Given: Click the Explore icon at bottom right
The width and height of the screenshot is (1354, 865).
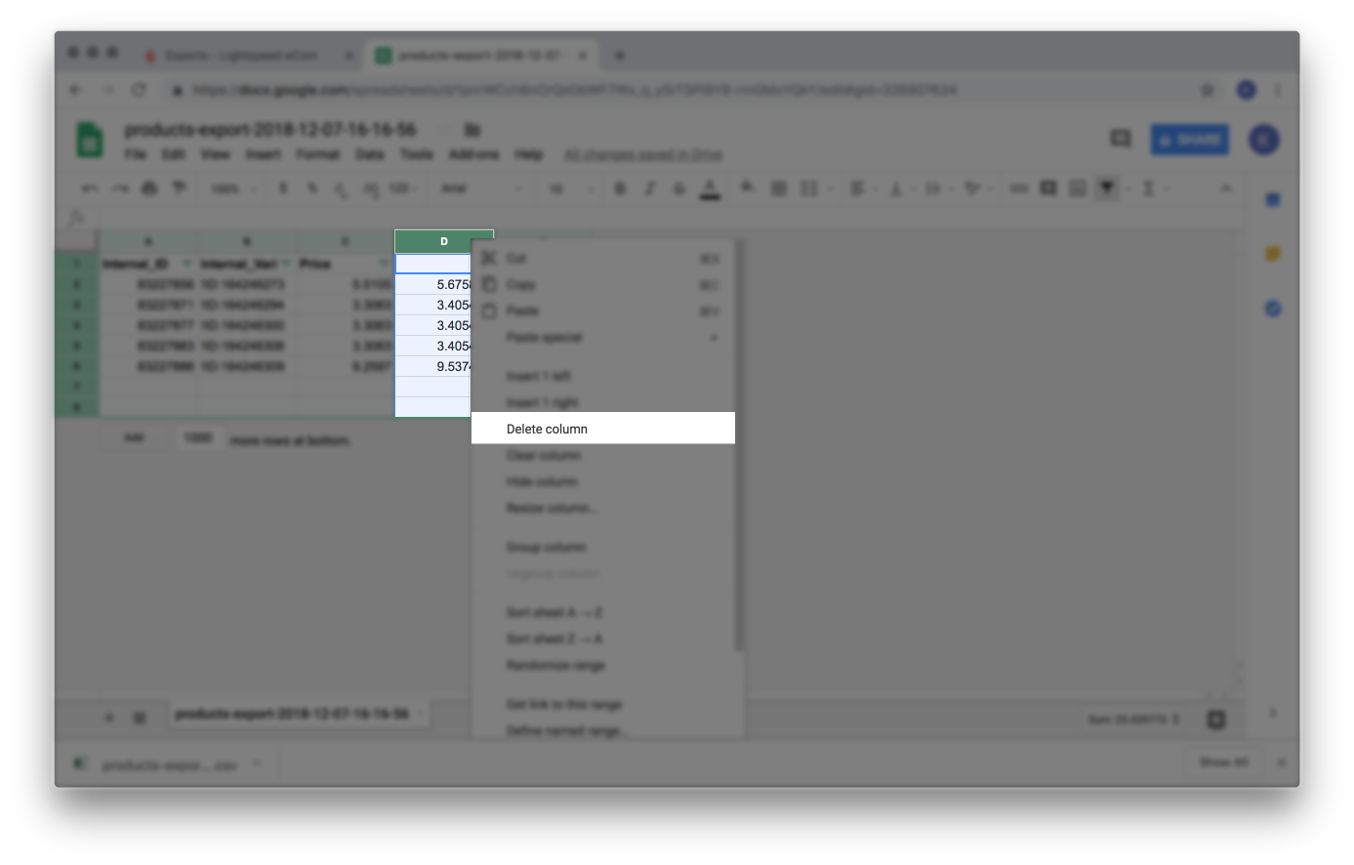Looking at the screenshot, I should (x=1216, y=720).
